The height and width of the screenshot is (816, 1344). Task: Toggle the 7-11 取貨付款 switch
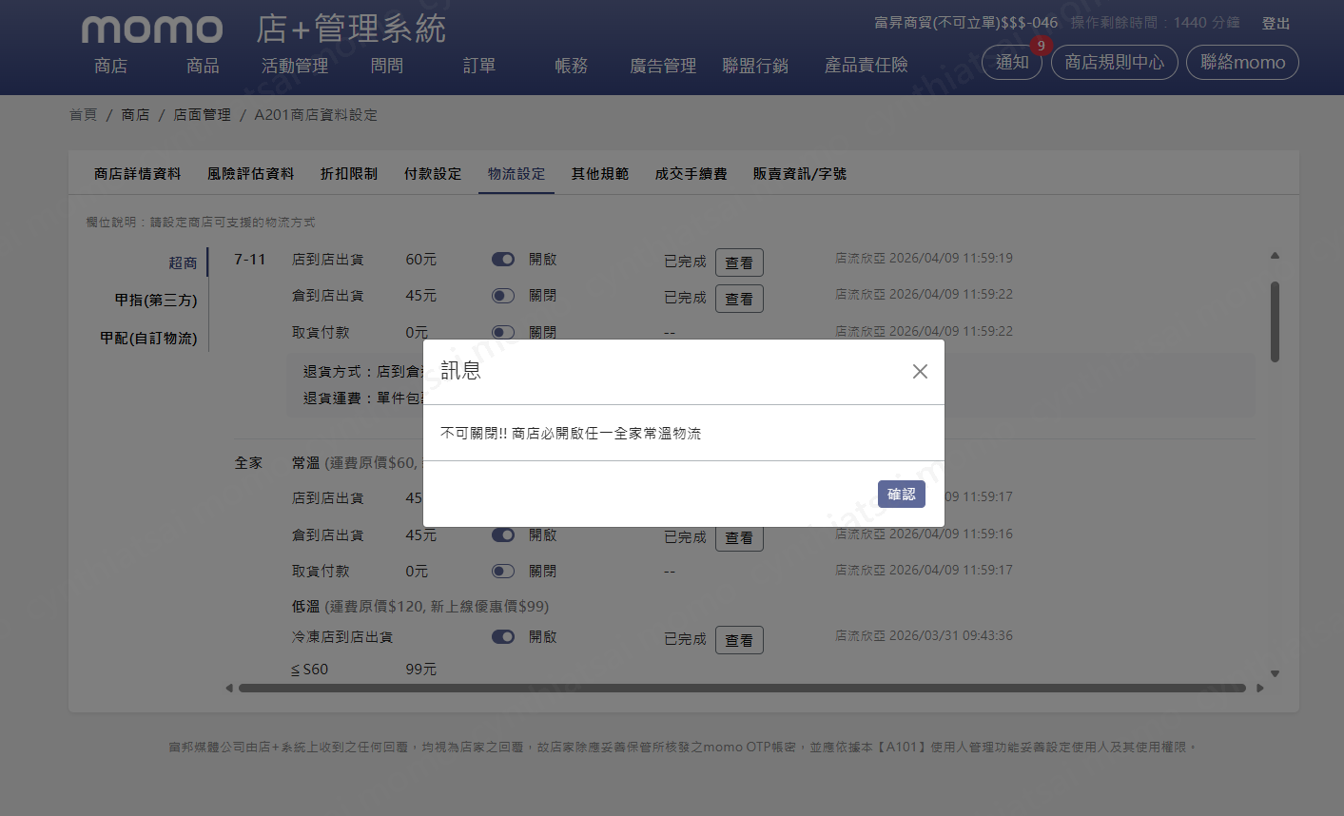point(503,332)
